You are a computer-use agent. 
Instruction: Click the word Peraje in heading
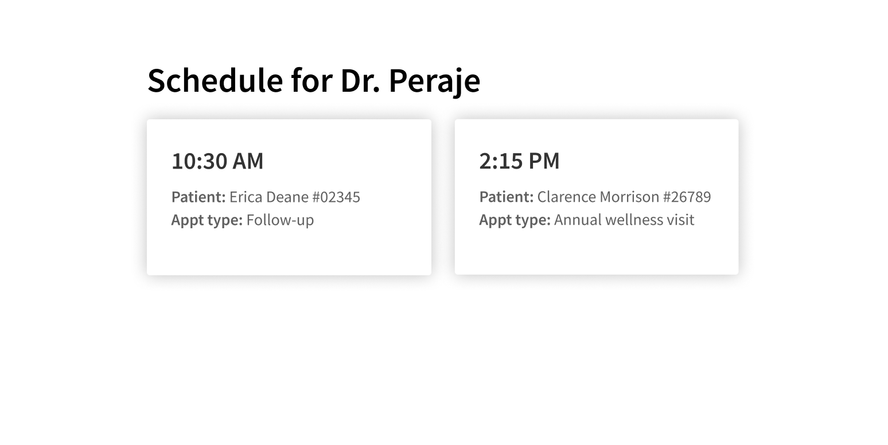click(434, 80)
